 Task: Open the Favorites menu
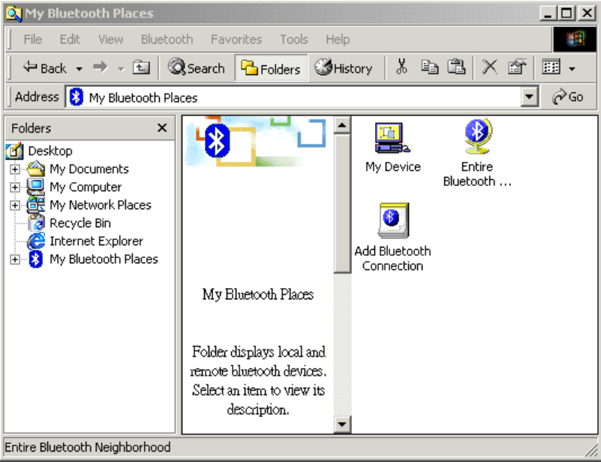tap(236, 39)
